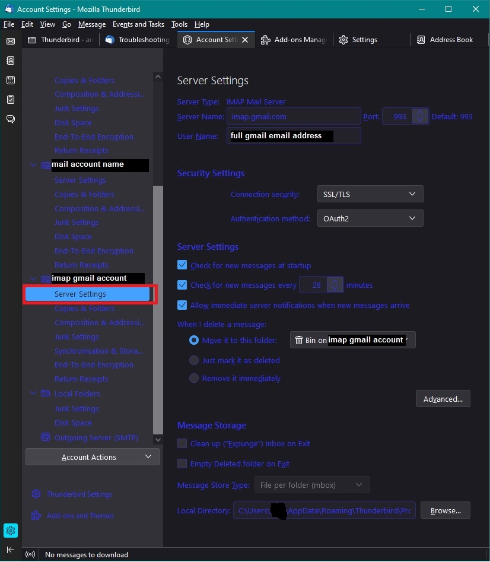490x562 pixels.
Task: Open the Events and Tasks menu
Action: pos(138,24)
